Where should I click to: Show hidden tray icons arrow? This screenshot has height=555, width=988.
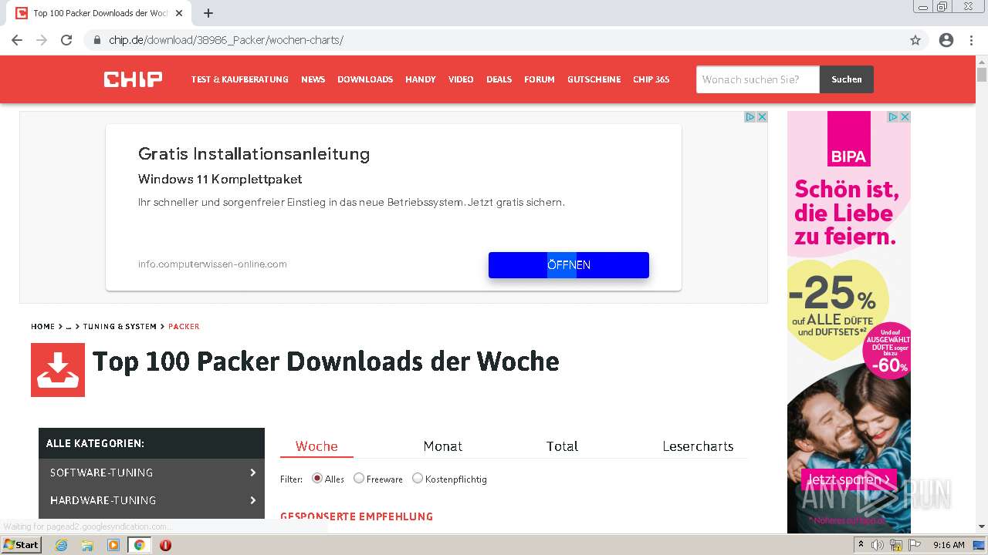(863, 545)
